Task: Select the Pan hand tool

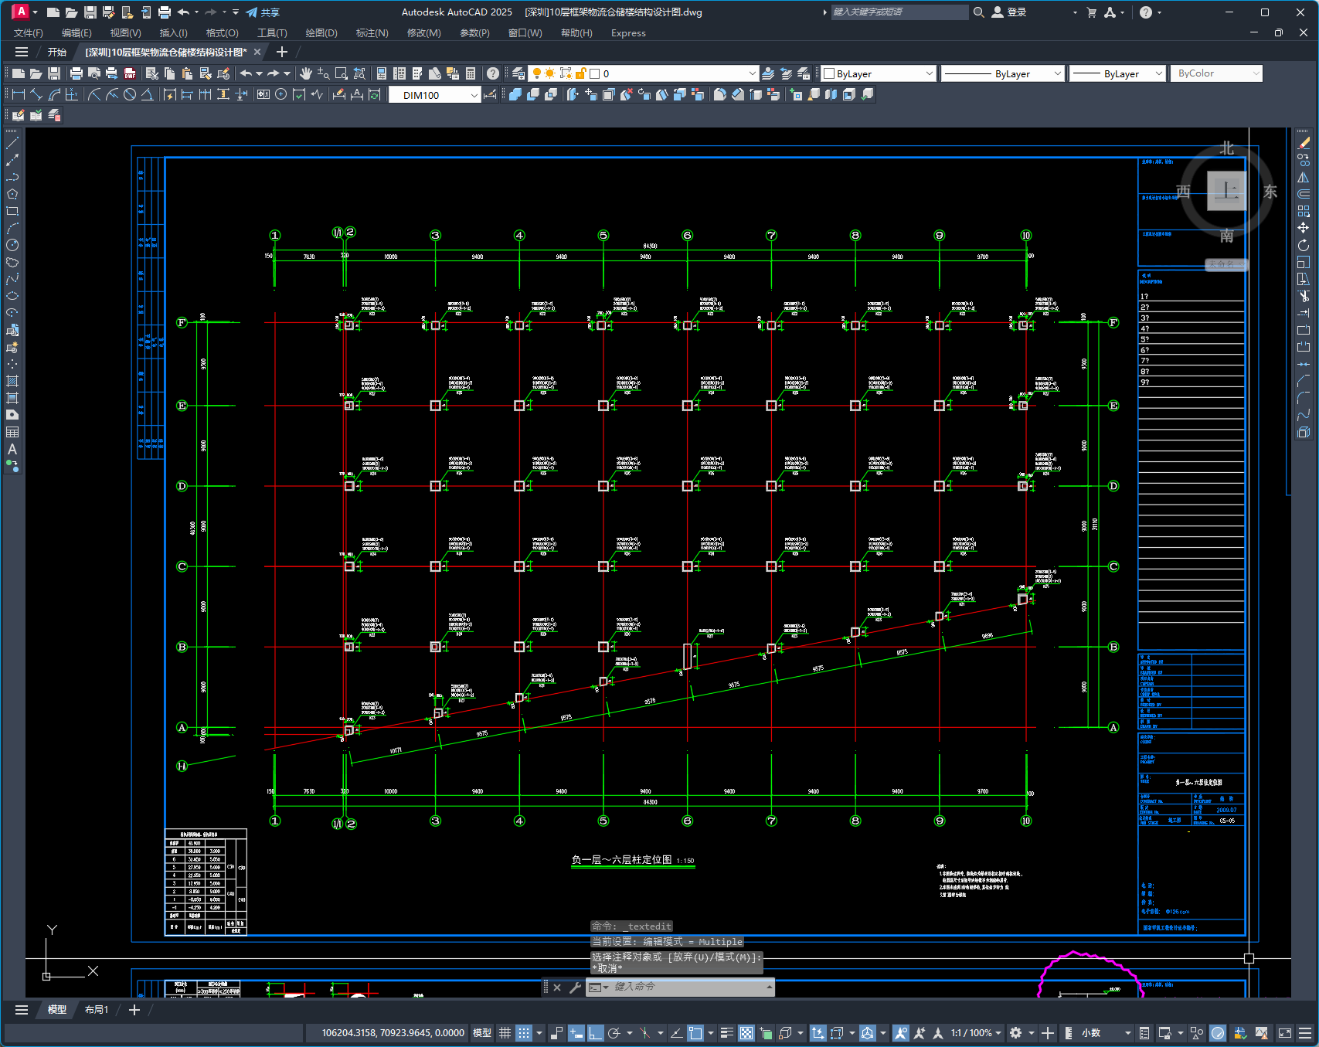Action: (306, 73)
